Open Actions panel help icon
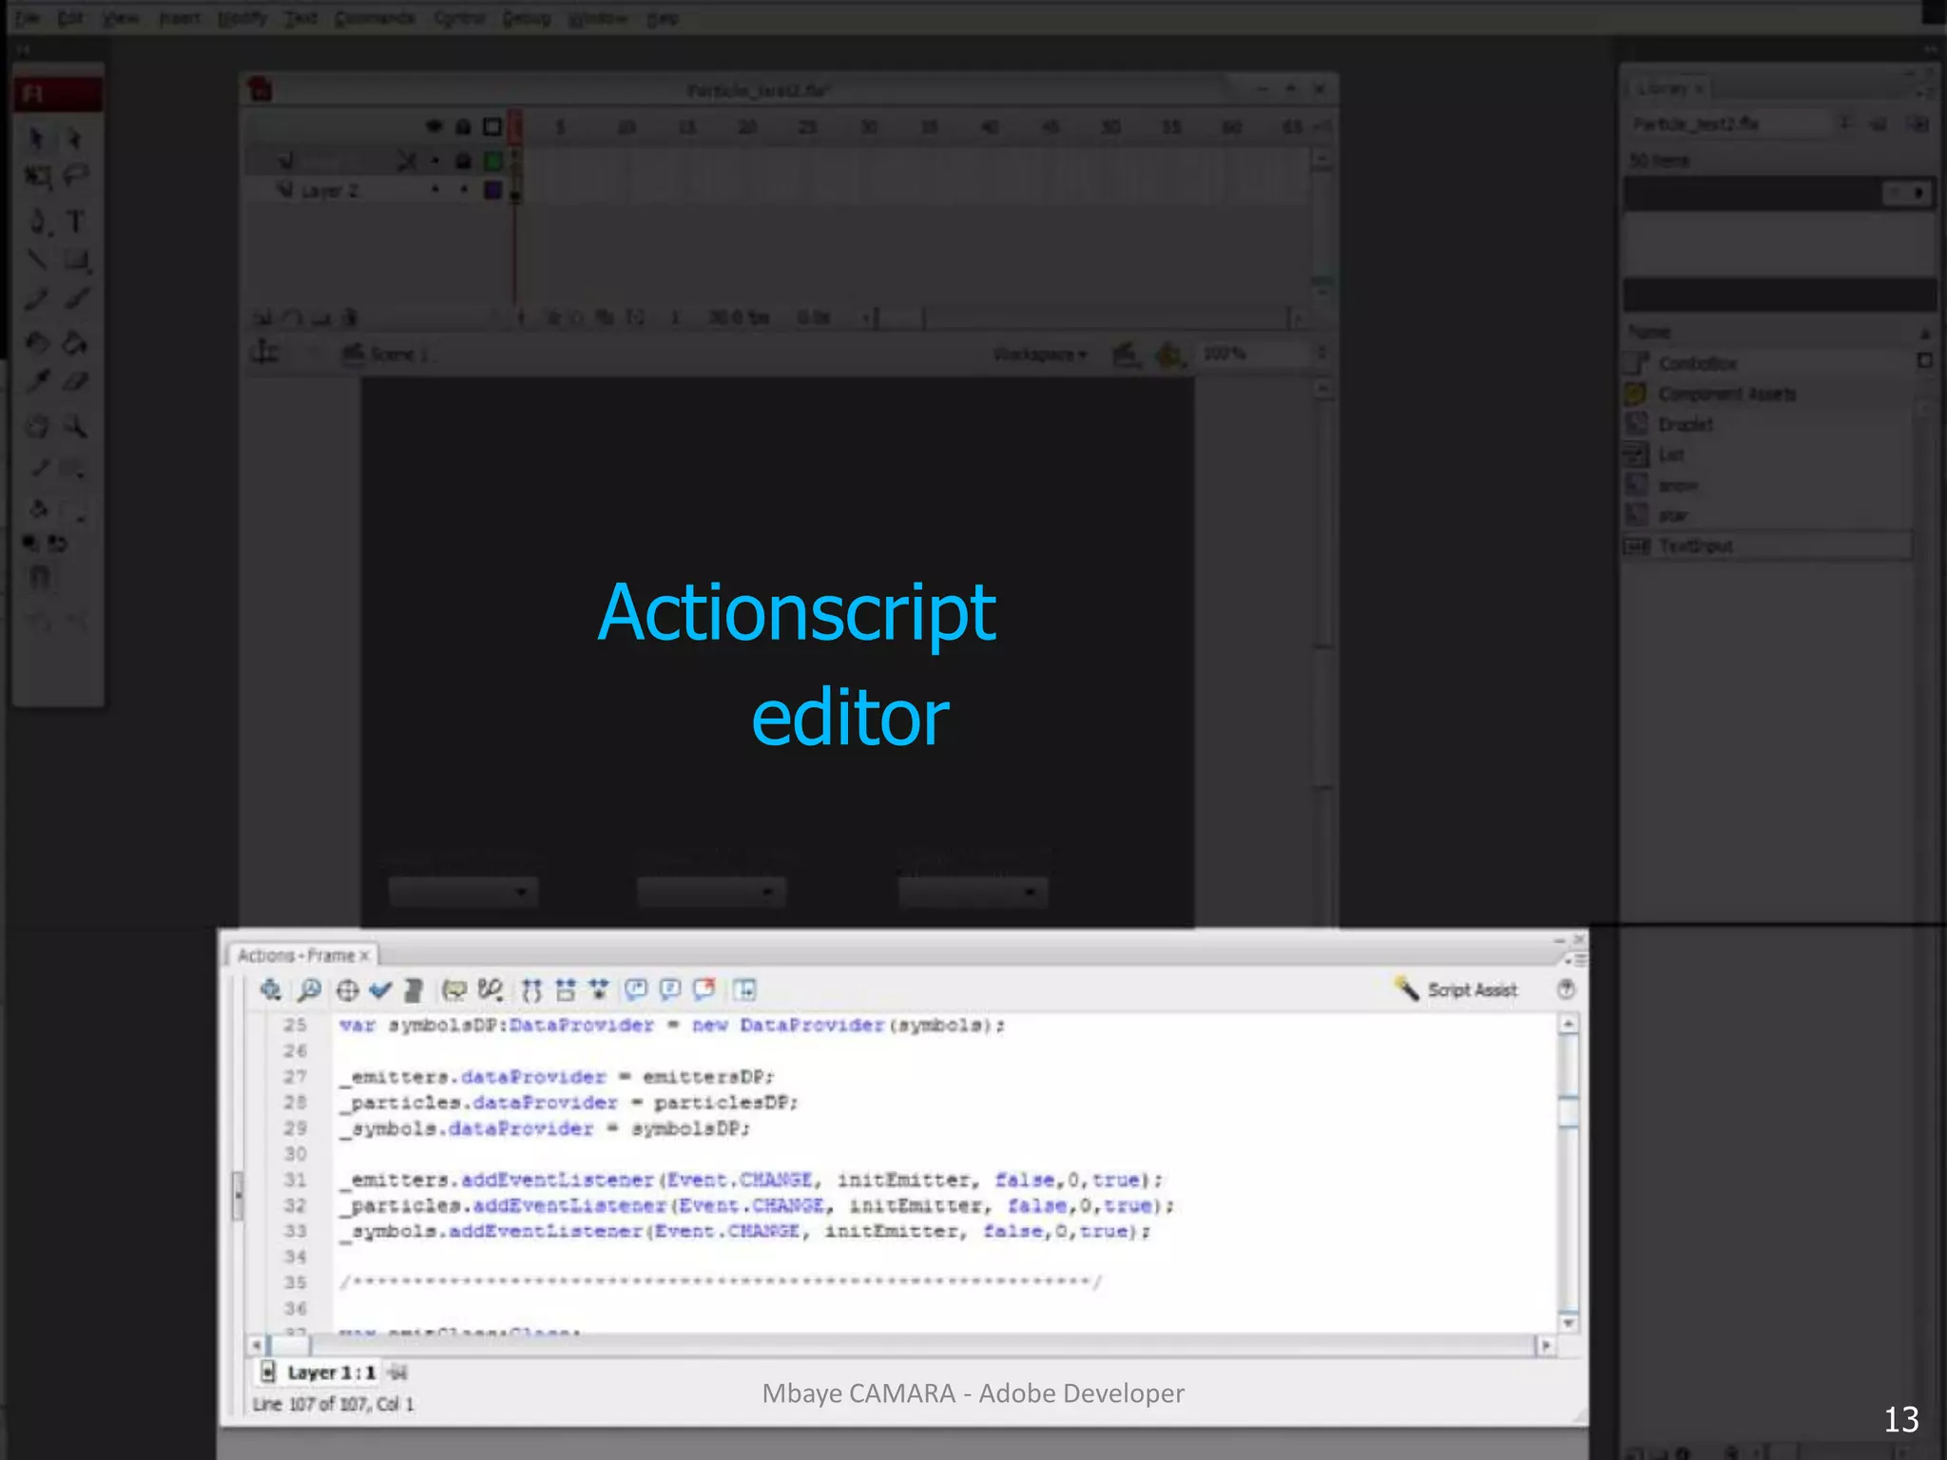Screen dimensions: 1947x1460 click(1566, 989)
